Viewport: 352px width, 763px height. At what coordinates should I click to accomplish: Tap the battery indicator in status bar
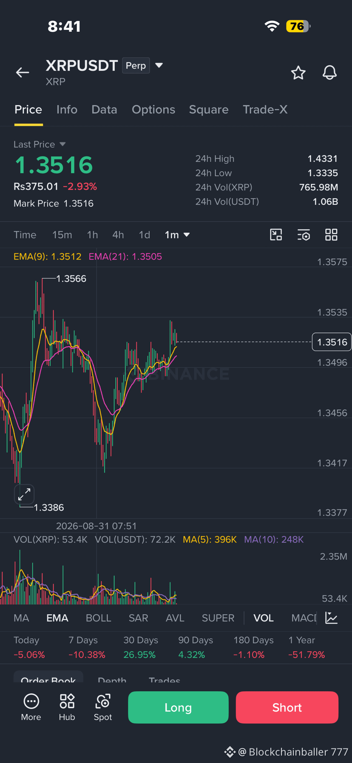pos(298,26)
